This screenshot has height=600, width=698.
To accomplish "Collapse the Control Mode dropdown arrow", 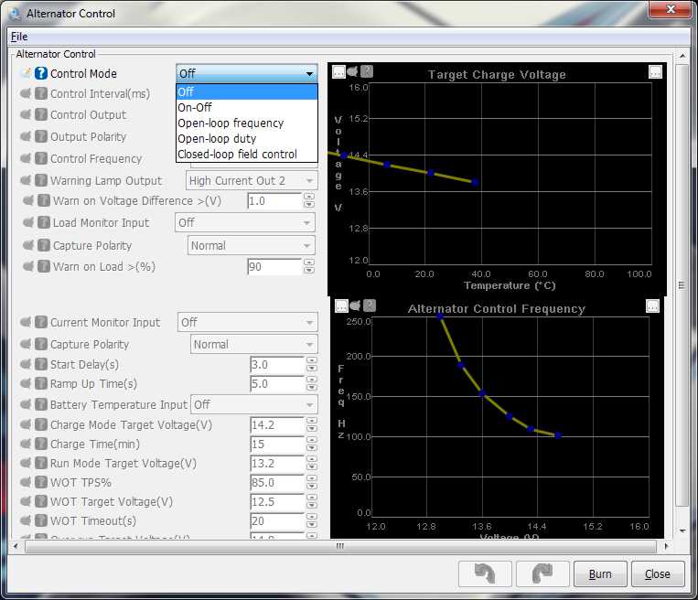I will tap(309, 74).
